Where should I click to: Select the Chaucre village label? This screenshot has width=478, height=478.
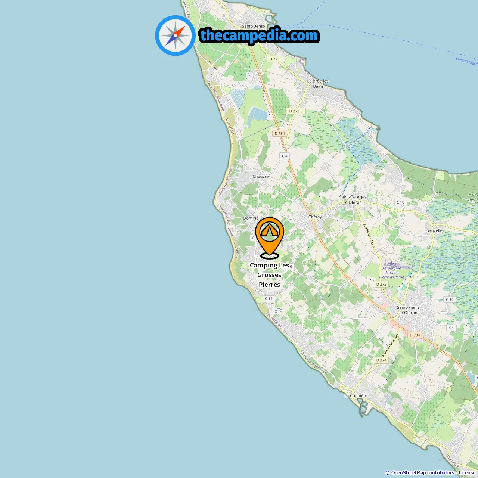click(x=261, y=176)
